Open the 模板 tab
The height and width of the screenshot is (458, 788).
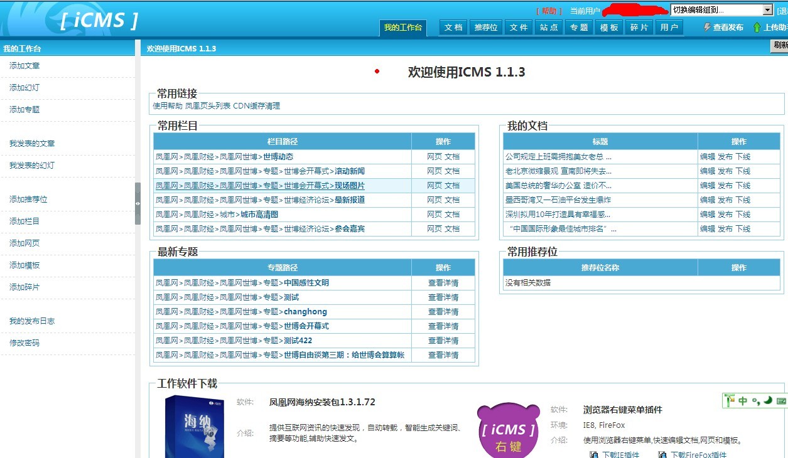[x=609, y=28]
